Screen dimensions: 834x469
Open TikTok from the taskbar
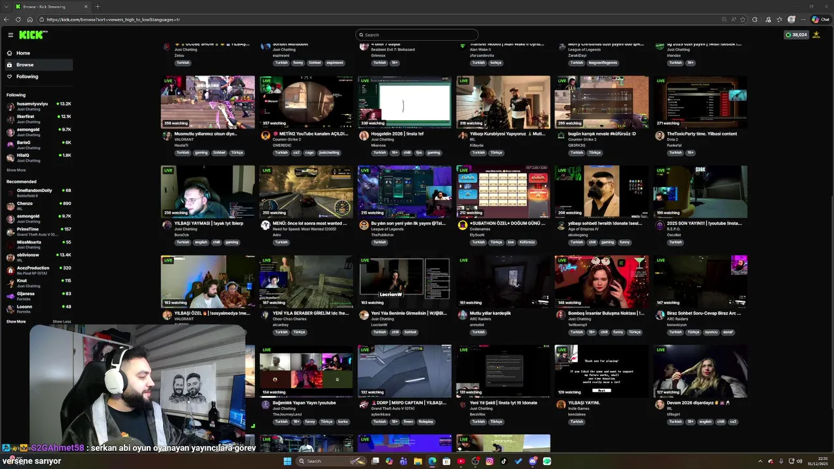[x=504, y=461]
